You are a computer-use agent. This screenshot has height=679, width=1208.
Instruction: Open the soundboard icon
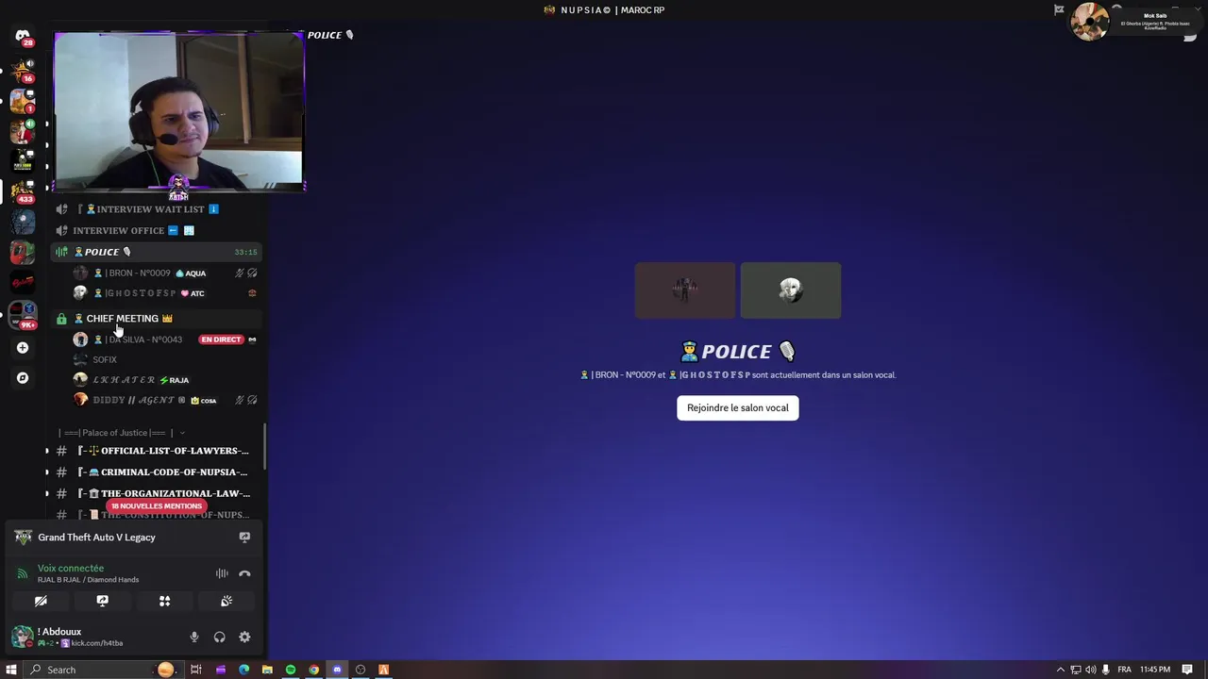(226, 601)
